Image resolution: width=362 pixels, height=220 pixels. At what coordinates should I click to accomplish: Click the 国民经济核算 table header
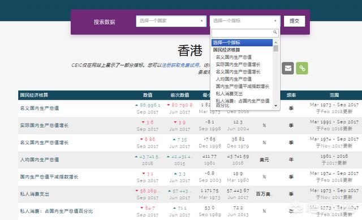(x=34, y=95)
